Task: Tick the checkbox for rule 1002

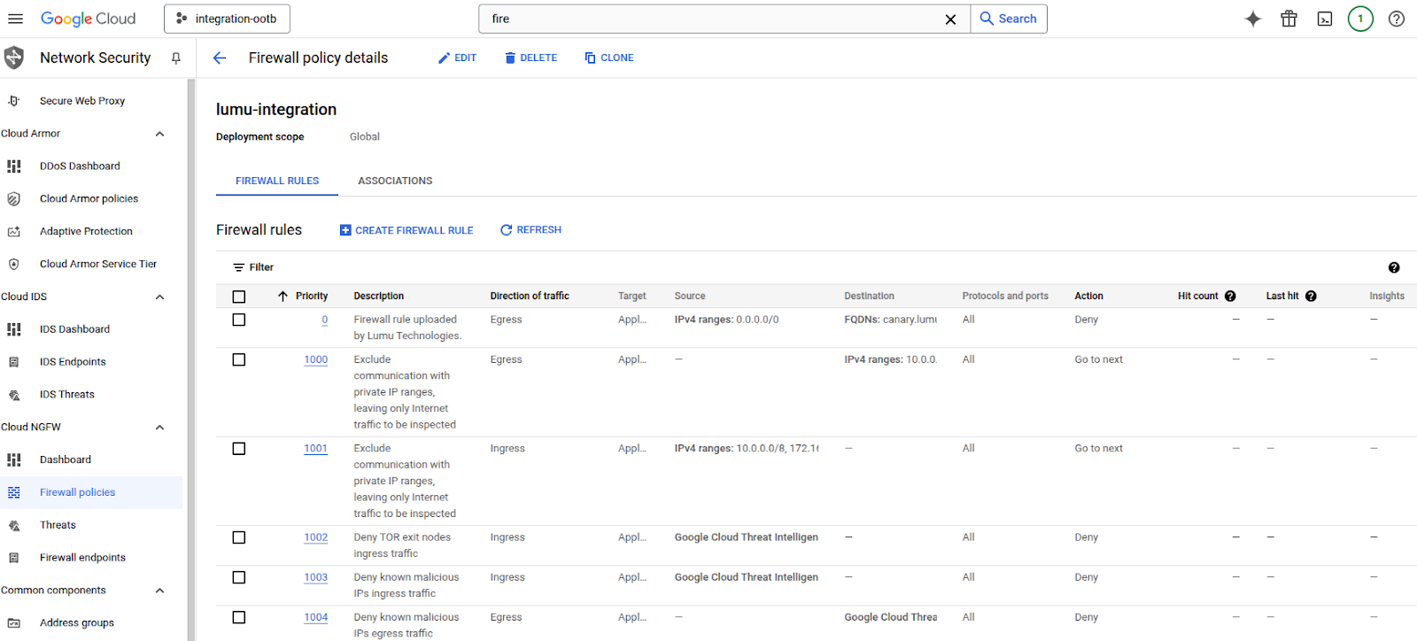Action: (239, 537)
